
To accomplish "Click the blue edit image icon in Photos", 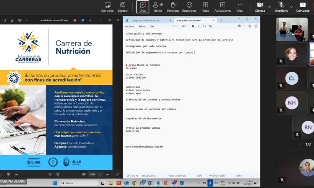I will click(x=83, y=20).
